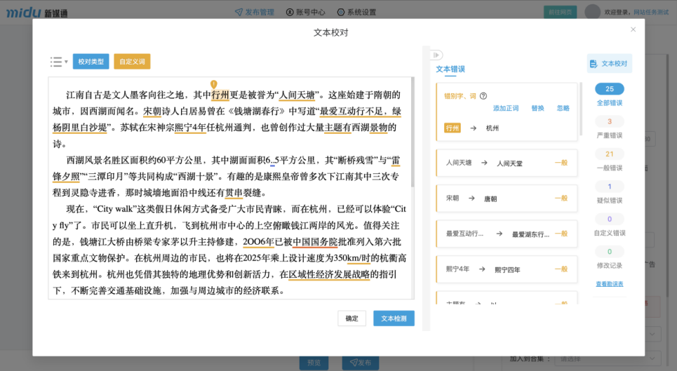
Task: Open the 查看勘误表 link
Action: [x=609, y=284]
